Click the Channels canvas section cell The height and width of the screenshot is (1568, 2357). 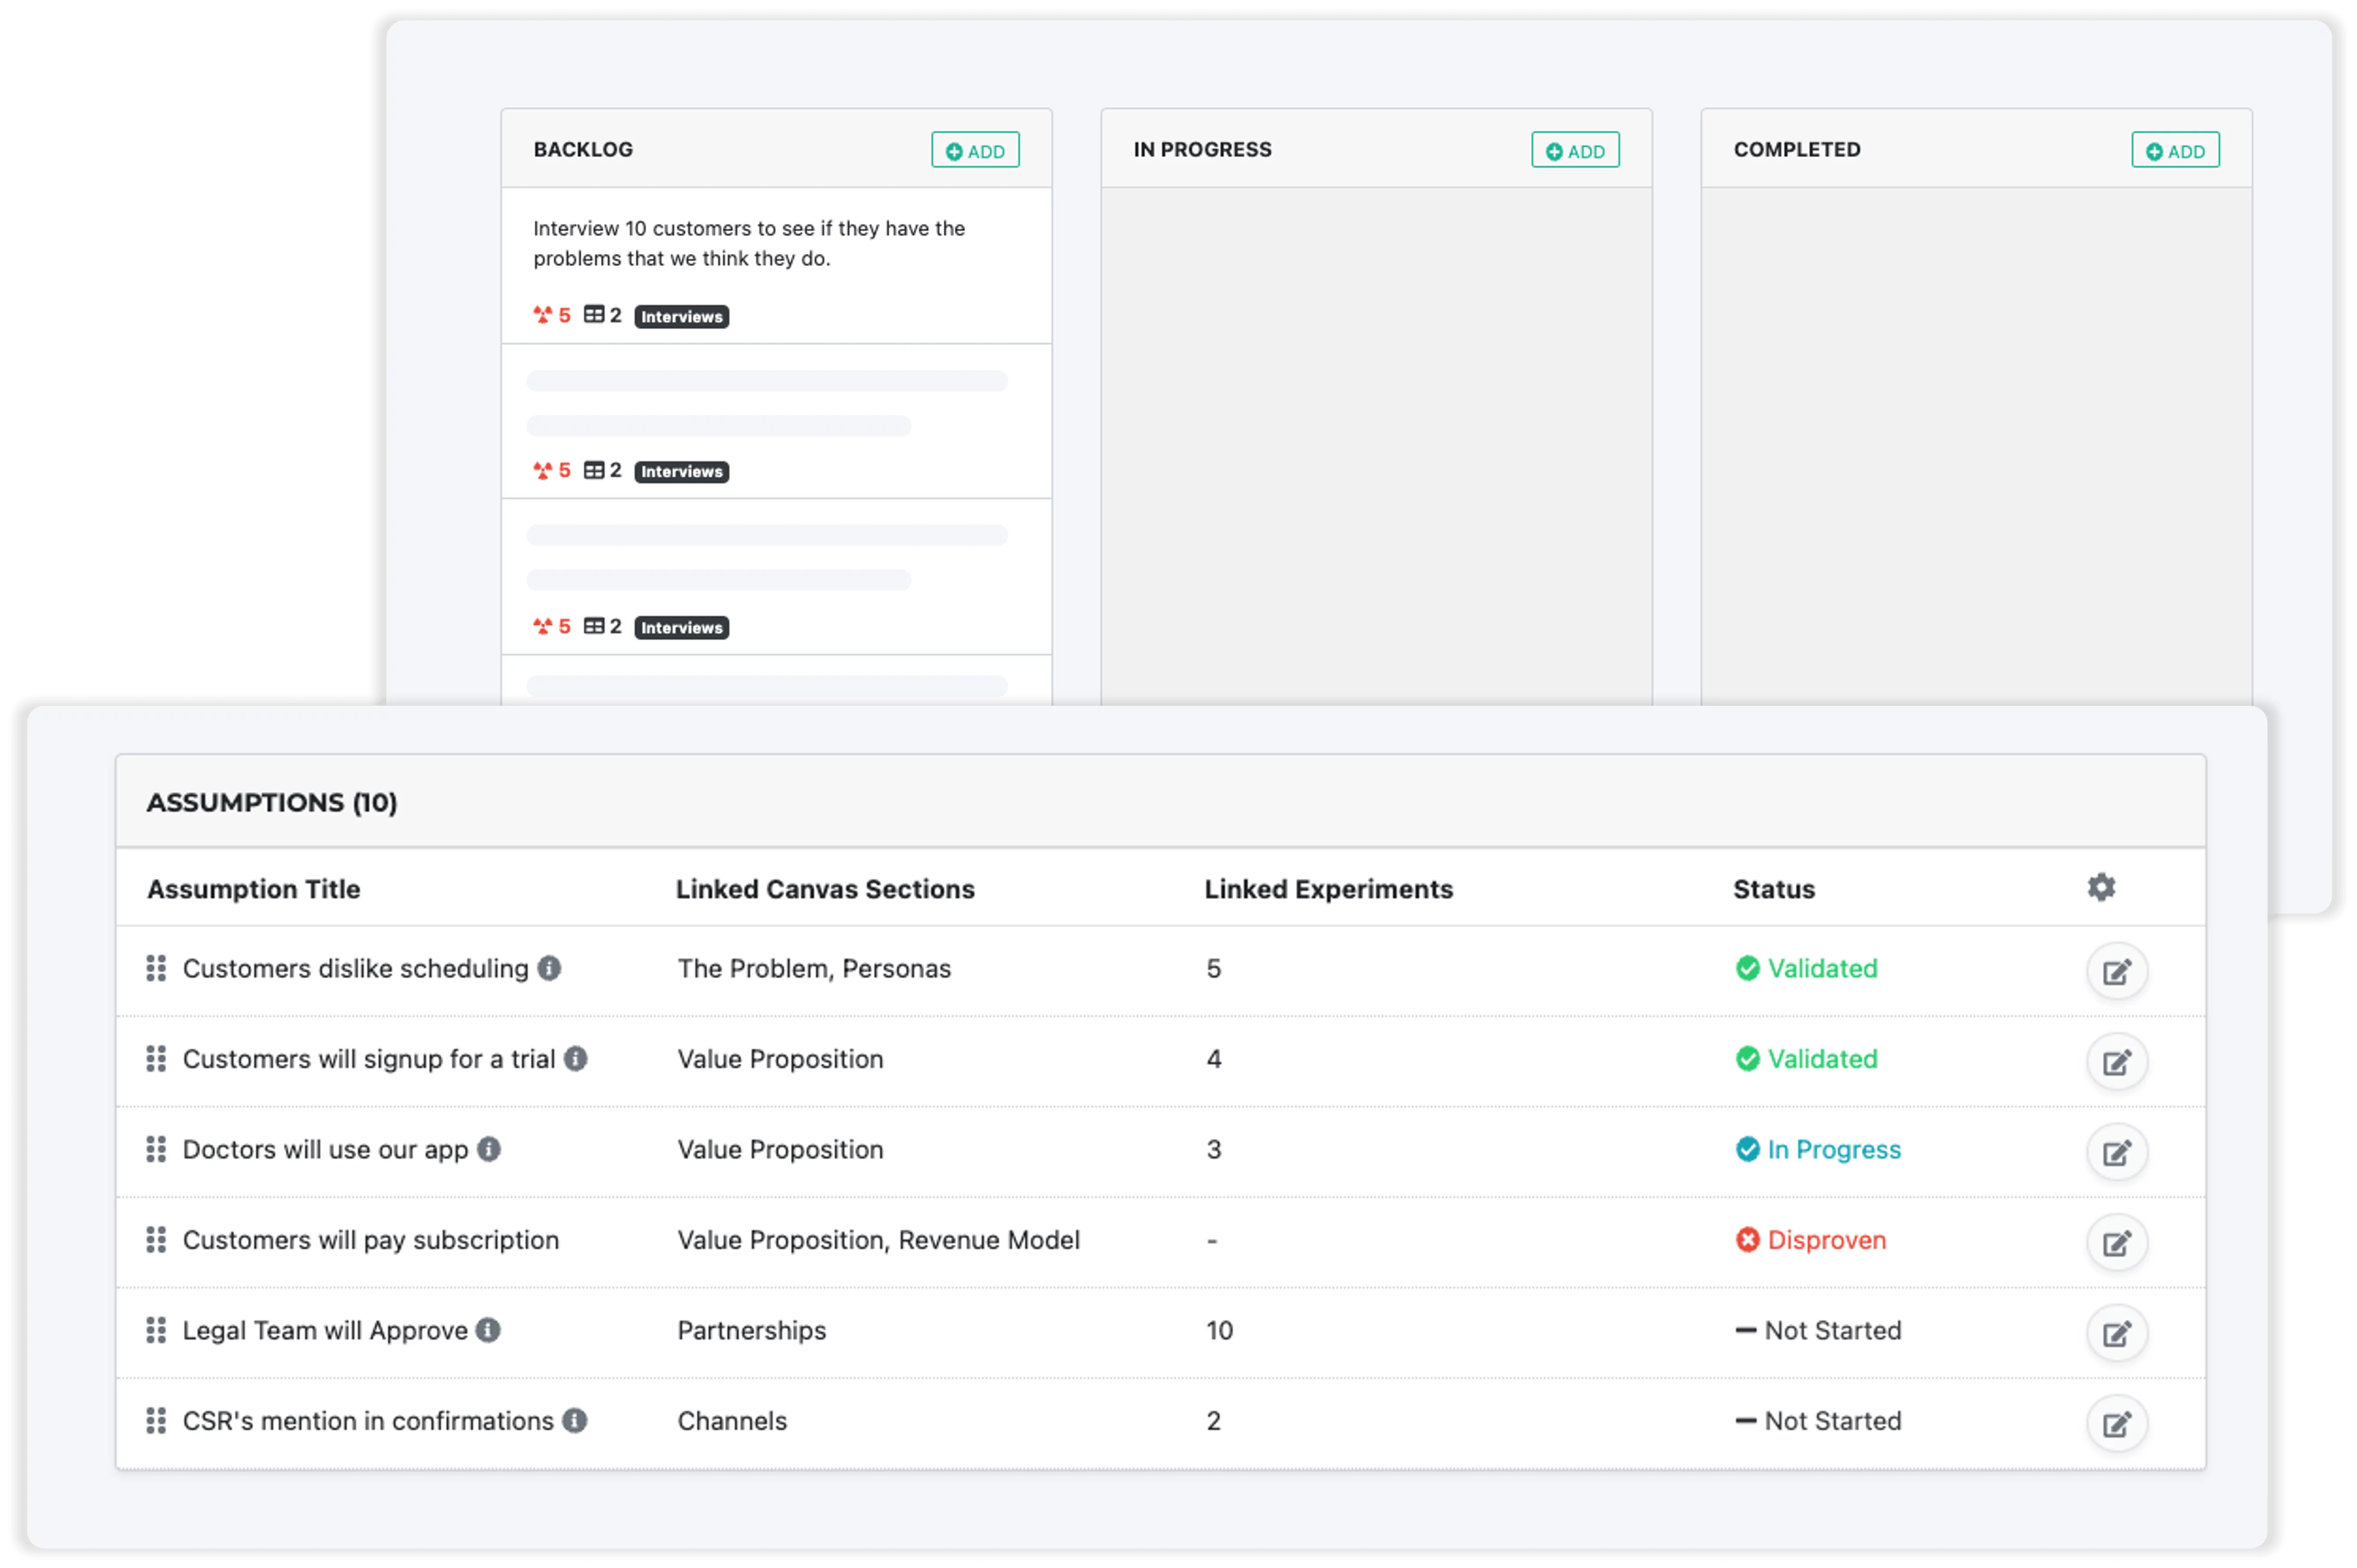pos(732,1420)
